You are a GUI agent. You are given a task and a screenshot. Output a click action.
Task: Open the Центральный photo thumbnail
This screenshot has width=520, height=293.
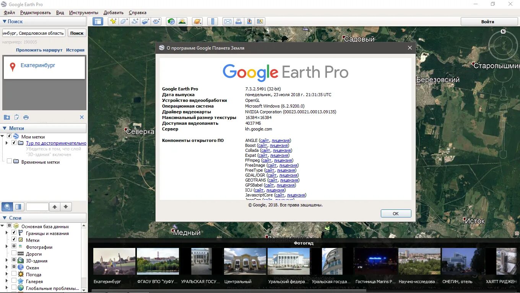(x=245, y=261)
